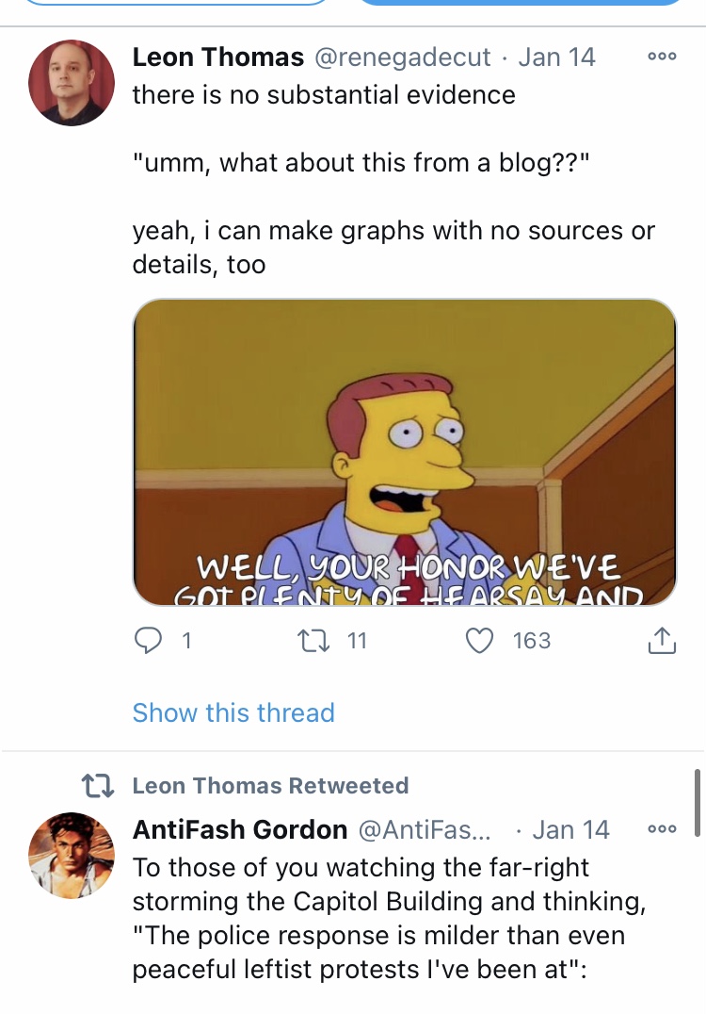Open the @renegadecut handle

[x=402, y=57]
